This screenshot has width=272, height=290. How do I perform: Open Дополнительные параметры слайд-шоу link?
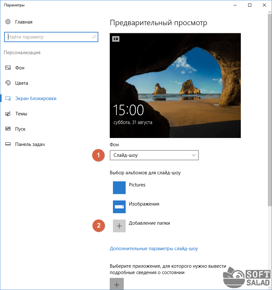point(154,249)
